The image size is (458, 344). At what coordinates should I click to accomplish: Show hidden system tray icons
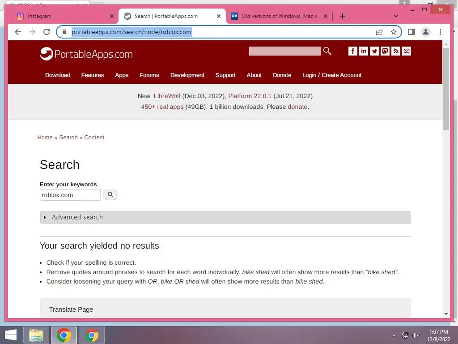(x=394, y=335)
